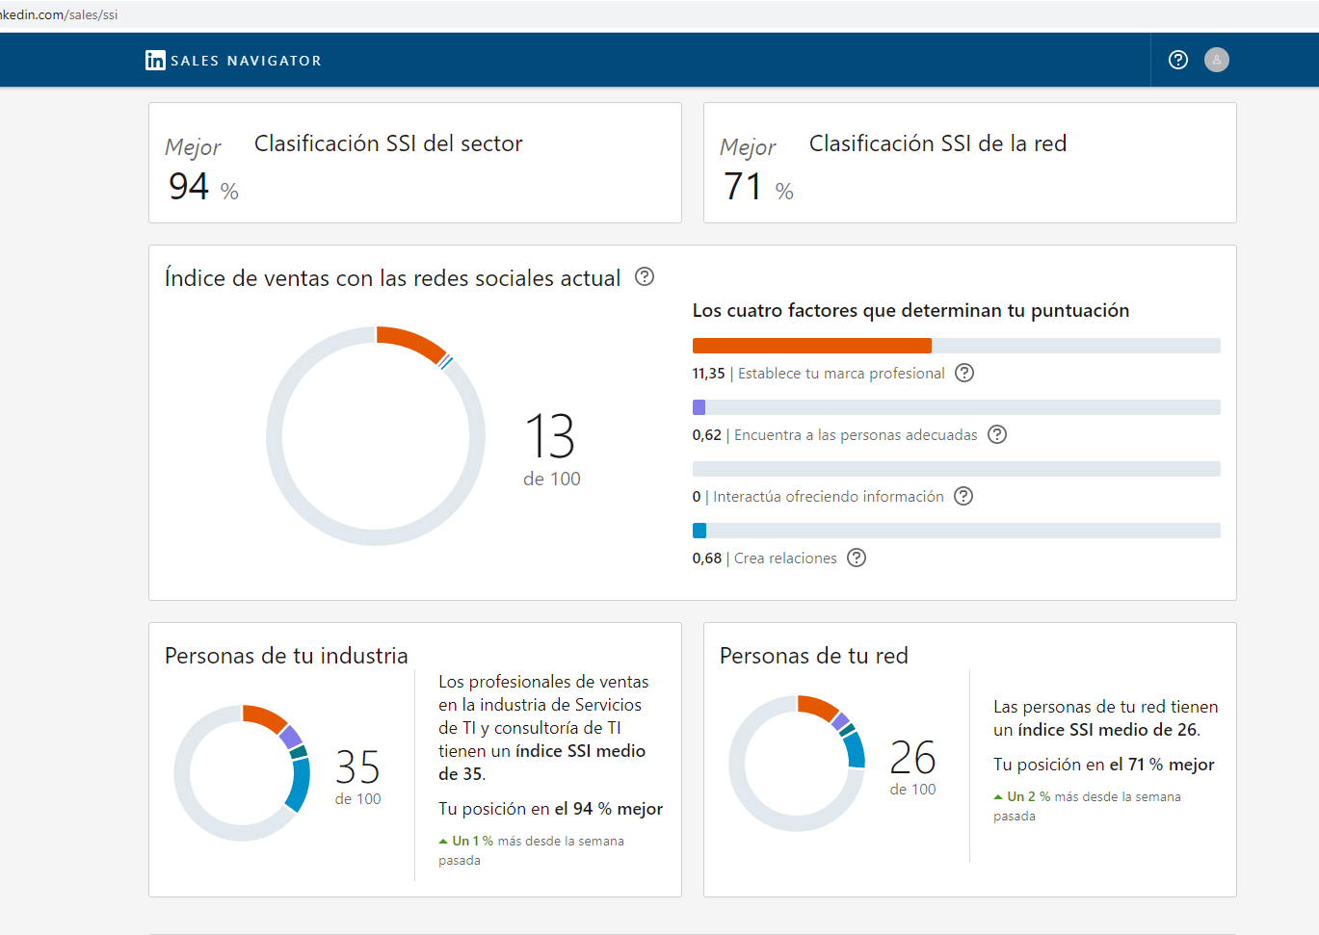The width and height of the screenshot is (1319, 935).
Task: Click help icon for Encuentra a las personas adecuadas
Action: point(997,434)
